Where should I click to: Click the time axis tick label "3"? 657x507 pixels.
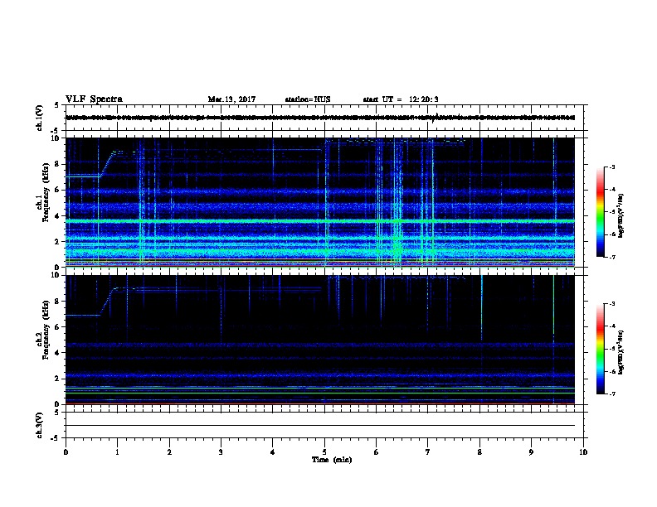pos(221,452)
